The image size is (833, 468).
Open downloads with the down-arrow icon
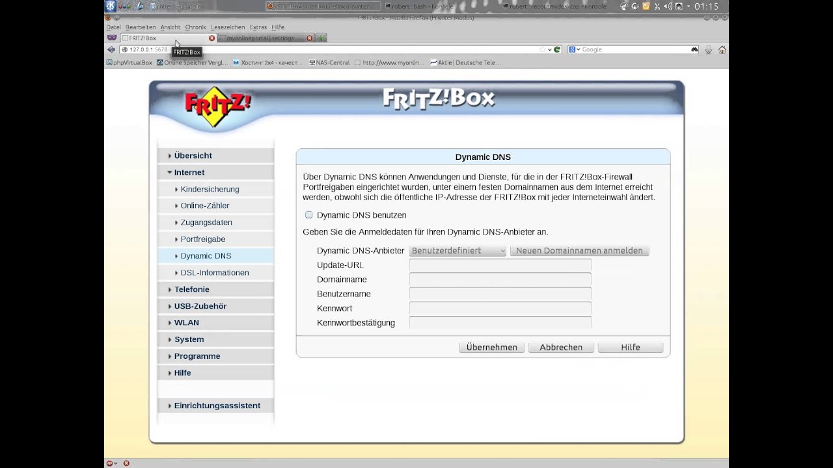(709, 49)
